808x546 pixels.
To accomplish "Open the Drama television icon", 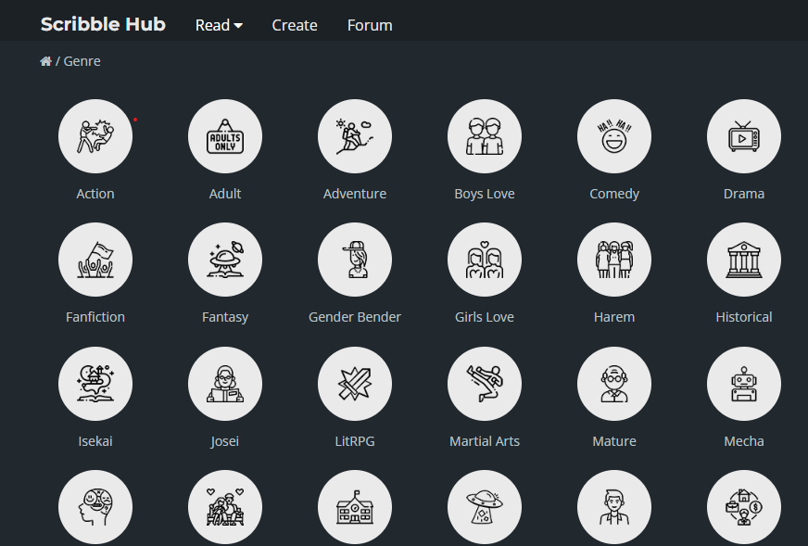I will 744,137.
